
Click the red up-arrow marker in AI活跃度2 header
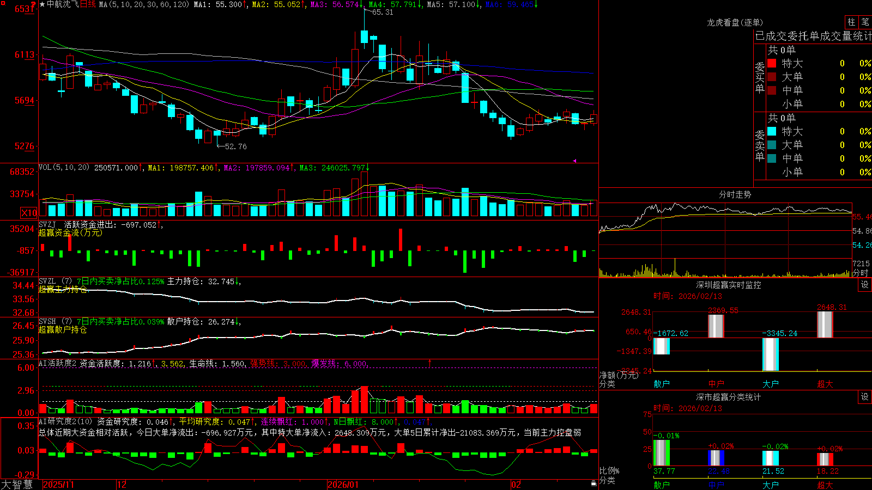tap(430, 363)
